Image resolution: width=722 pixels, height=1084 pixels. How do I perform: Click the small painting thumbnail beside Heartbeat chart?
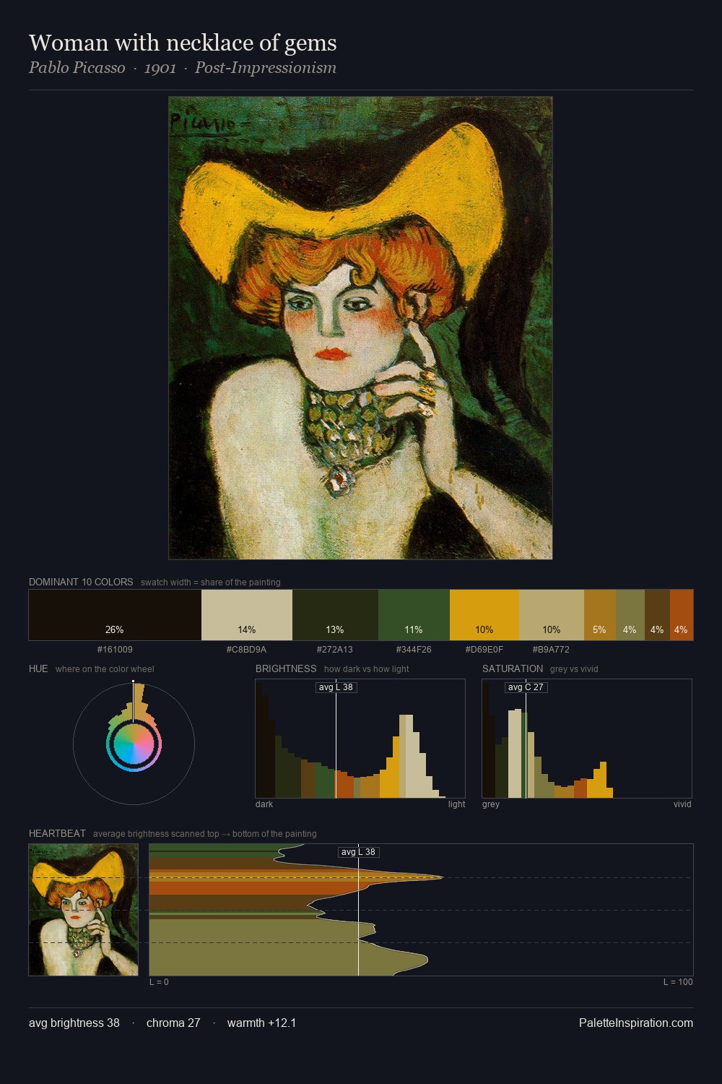coord(83,910)
